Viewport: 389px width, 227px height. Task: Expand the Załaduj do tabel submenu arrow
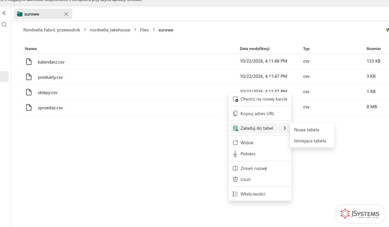point(285,128)
